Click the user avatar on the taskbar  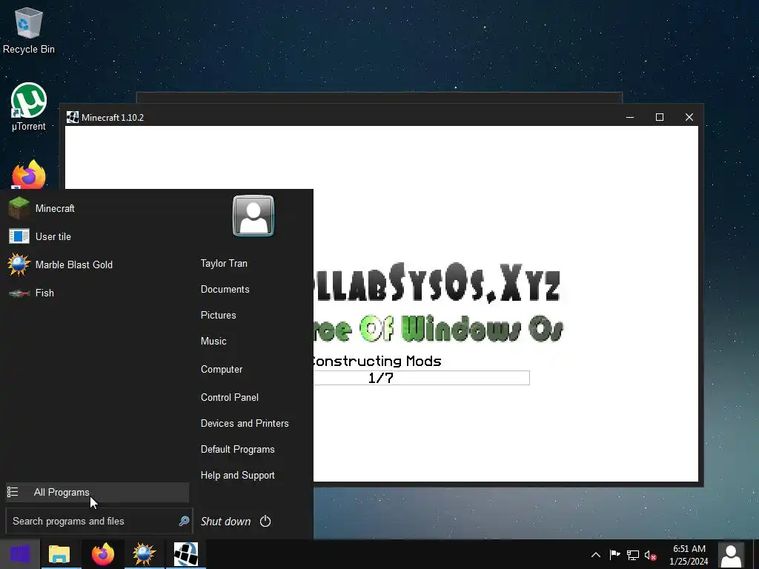(x=731, y=555)
